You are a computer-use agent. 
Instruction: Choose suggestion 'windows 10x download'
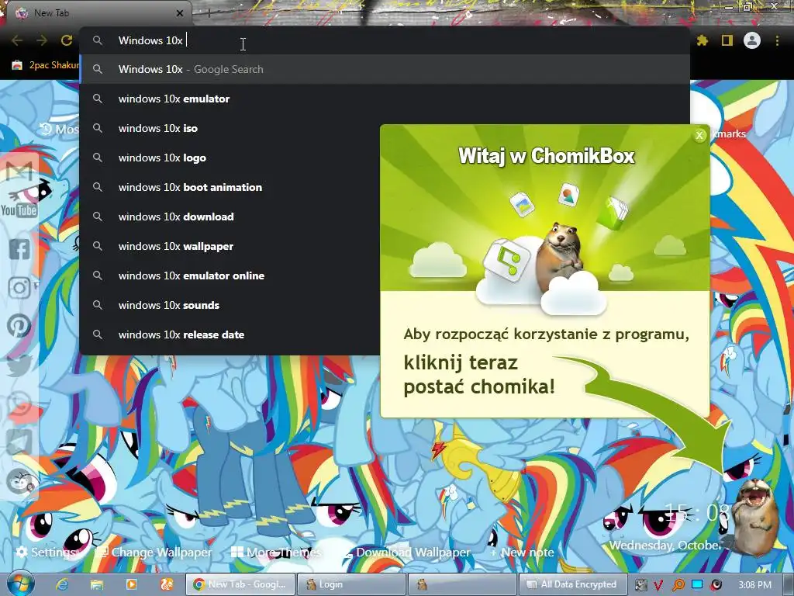pos(230,217)
